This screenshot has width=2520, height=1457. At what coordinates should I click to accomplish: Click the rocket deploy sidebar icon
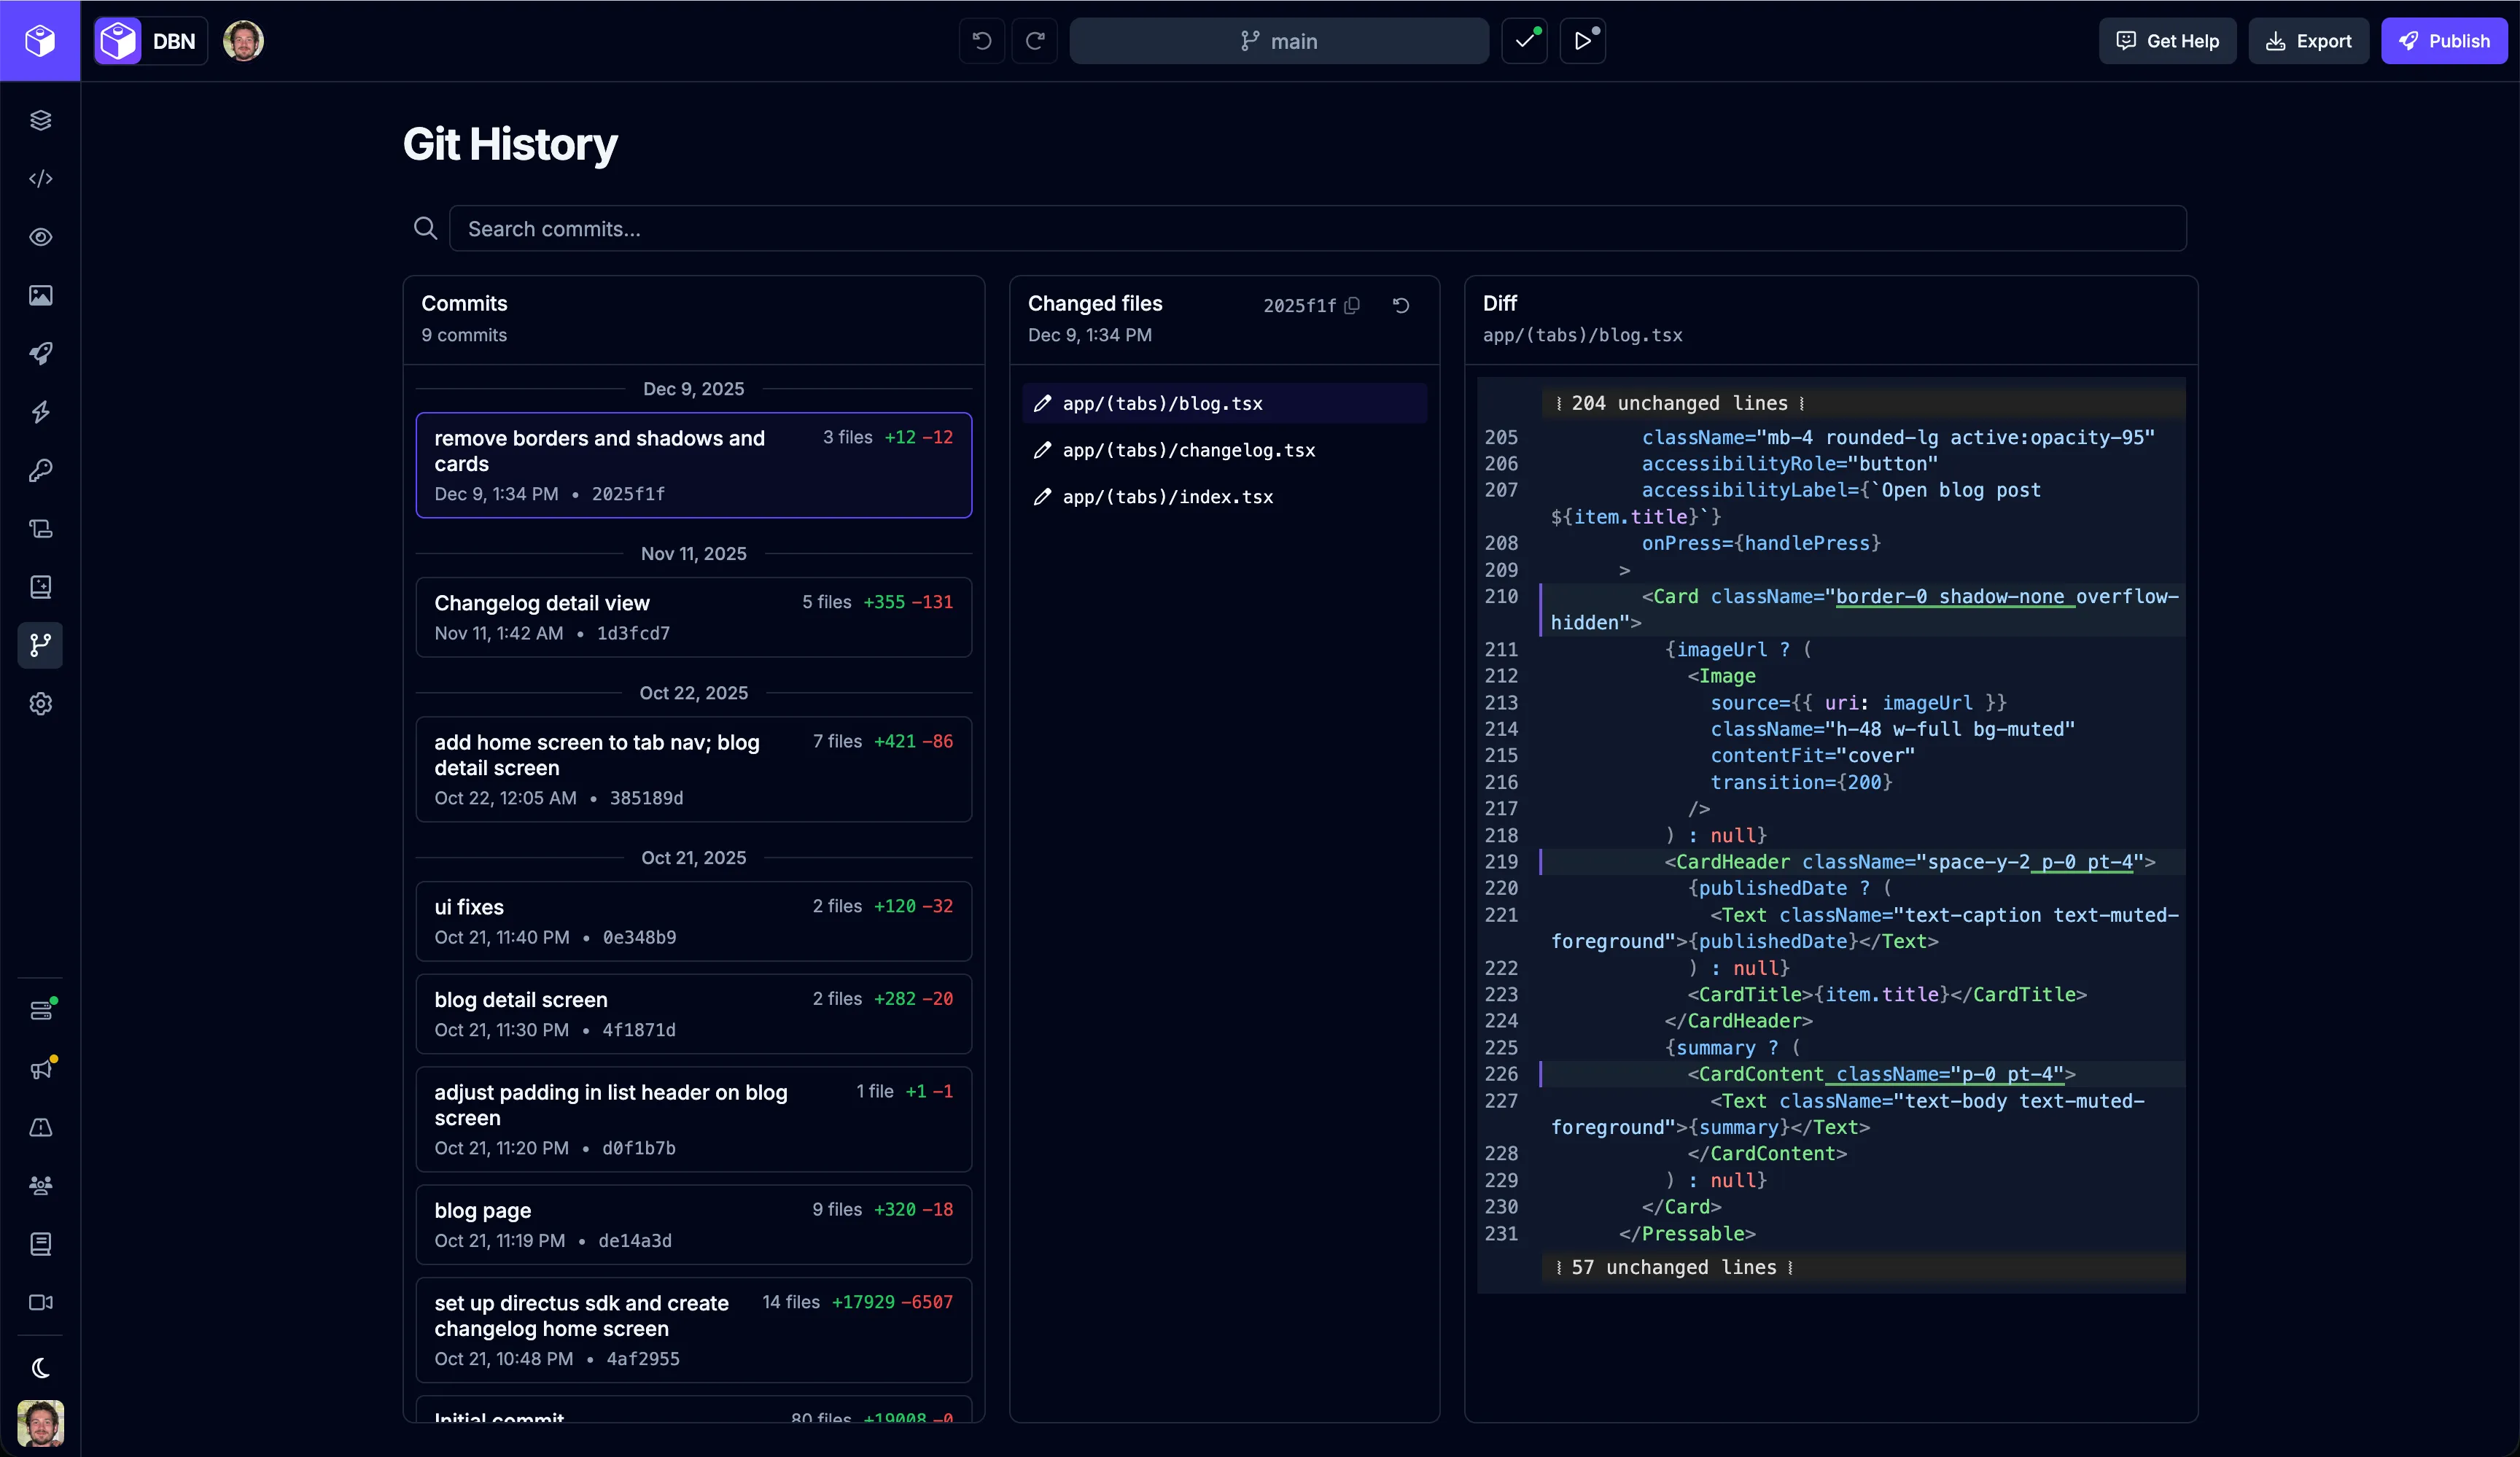click(x=40, y=353)
